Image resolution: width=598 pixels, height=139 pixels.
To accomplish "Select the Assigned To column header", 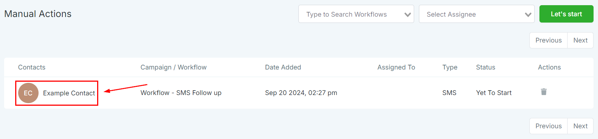I will [x=396, y=67].
